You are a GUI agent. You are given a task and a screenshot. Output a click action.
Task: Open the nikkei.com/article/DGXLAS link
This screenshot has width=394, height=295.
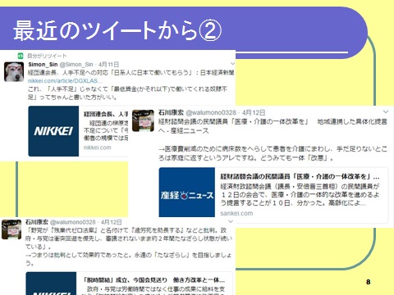(x=65, y=81)
